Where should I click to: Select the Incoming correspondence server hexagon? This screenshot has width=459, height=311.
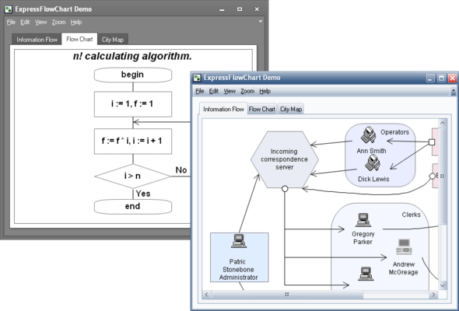coord(285,159)
